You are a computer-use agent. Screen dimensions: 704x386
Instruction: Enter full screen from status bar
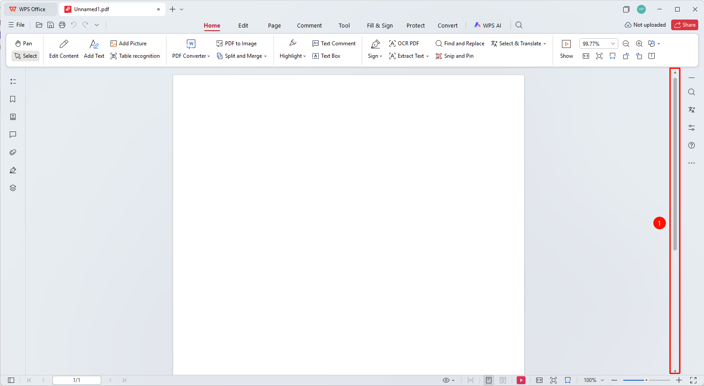(693, 380)
